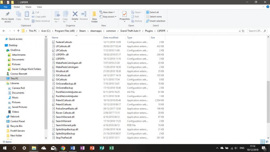The width and height of the screenshot is (270, 152).
Task: Go back in folder history
Action: pos(4,31)
